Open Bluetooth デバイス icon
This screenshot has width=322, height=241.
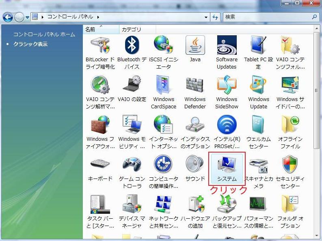pyautogui.click(x=132, y=52)
